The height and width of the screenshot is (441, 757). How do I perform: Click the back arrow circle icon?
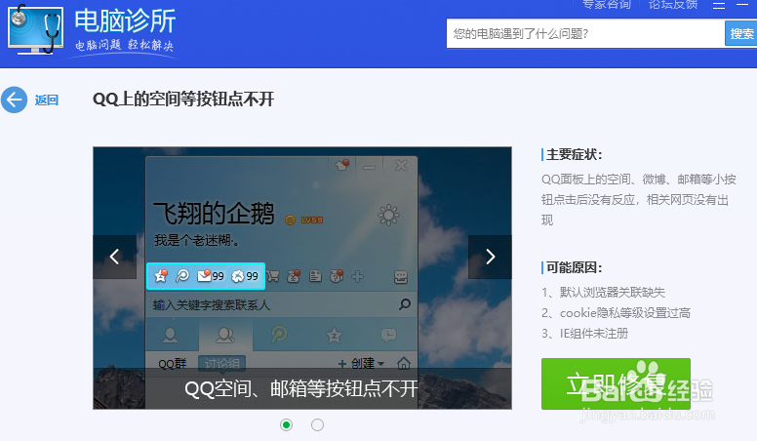pyautogui.click(x=14, y=100)
